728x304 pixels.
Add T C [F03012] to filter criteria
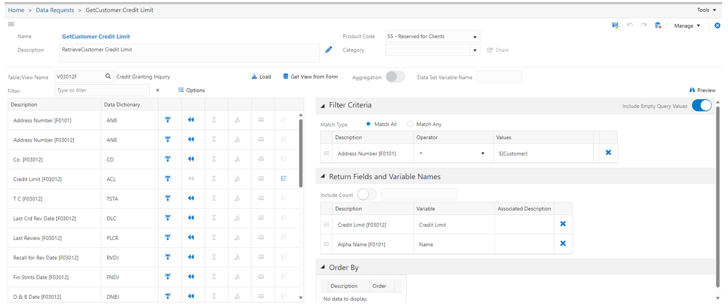[167, 199]
